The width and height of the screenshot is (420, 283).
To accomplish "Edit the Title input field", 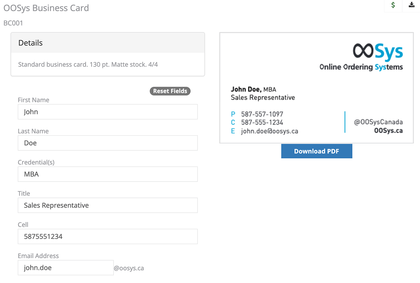I will coord(107,205).
